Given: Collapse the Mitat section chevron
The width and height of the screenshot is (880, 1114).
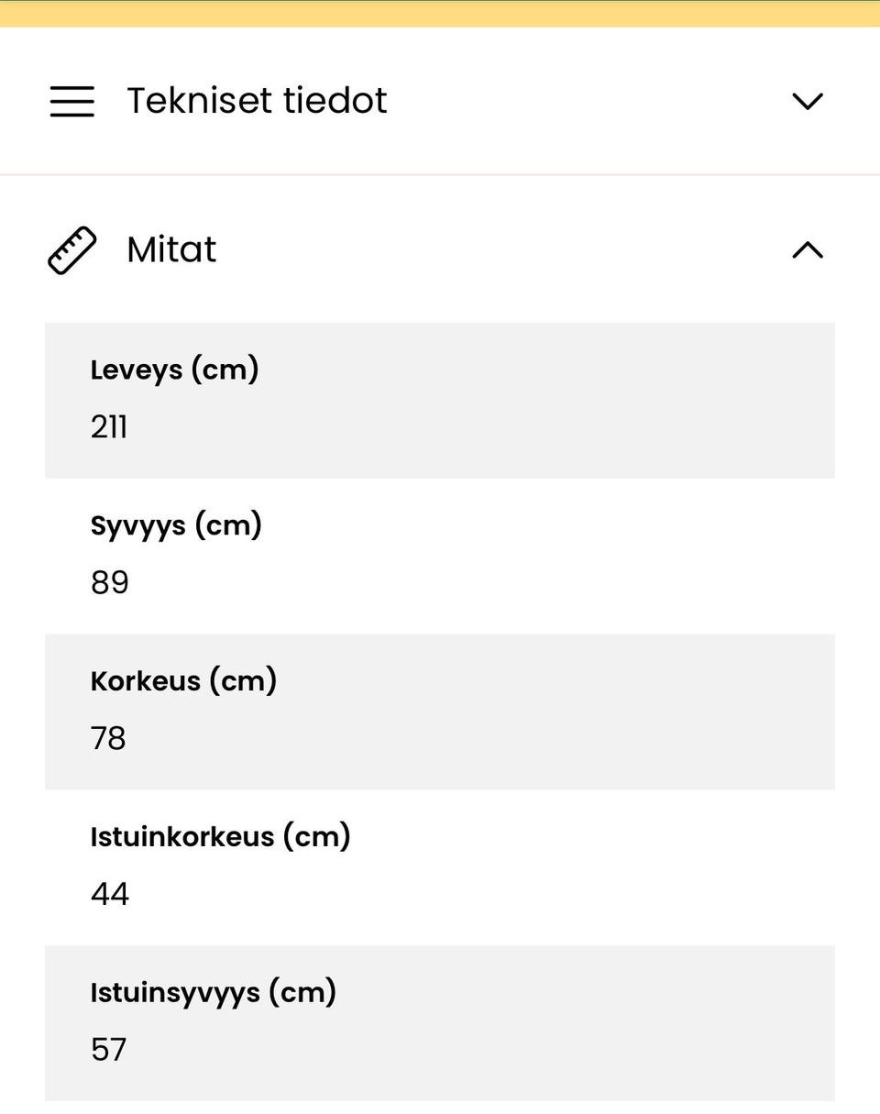Looking at the screenshot, I should [x=807, y=250].
